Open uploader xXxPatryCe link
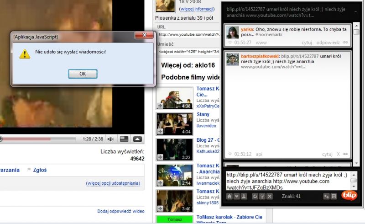The width and height of the screenshot is (365, 224). [208, 106]
